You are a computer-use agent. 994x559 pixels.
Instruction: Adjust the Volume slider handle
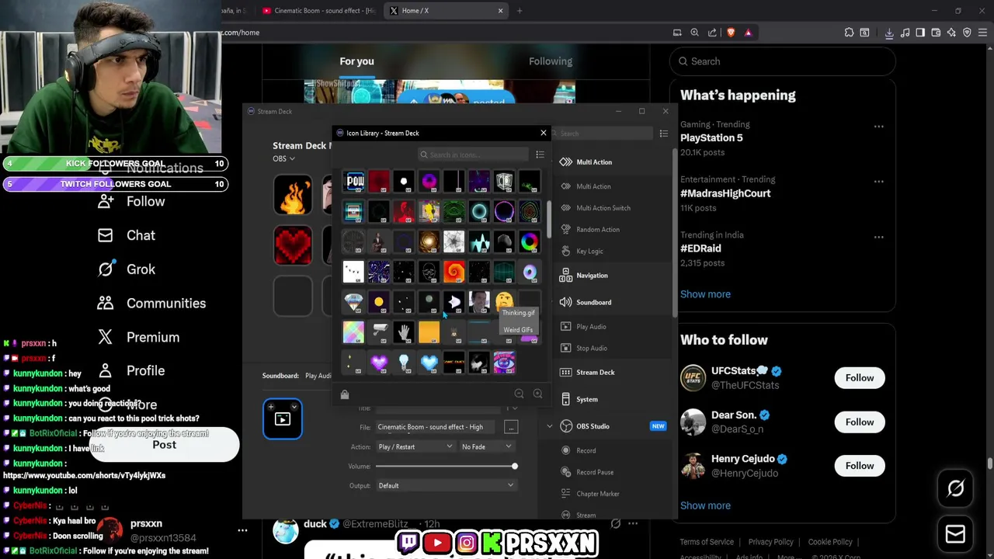pos(514,467)
